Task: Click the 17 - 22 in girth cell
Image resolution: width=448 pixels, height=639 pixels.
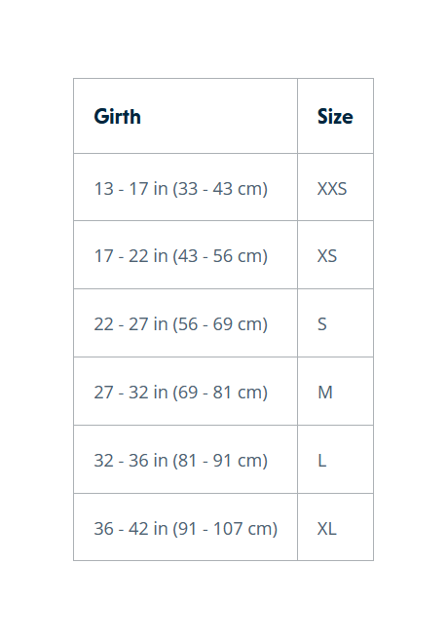Action: 185,254
